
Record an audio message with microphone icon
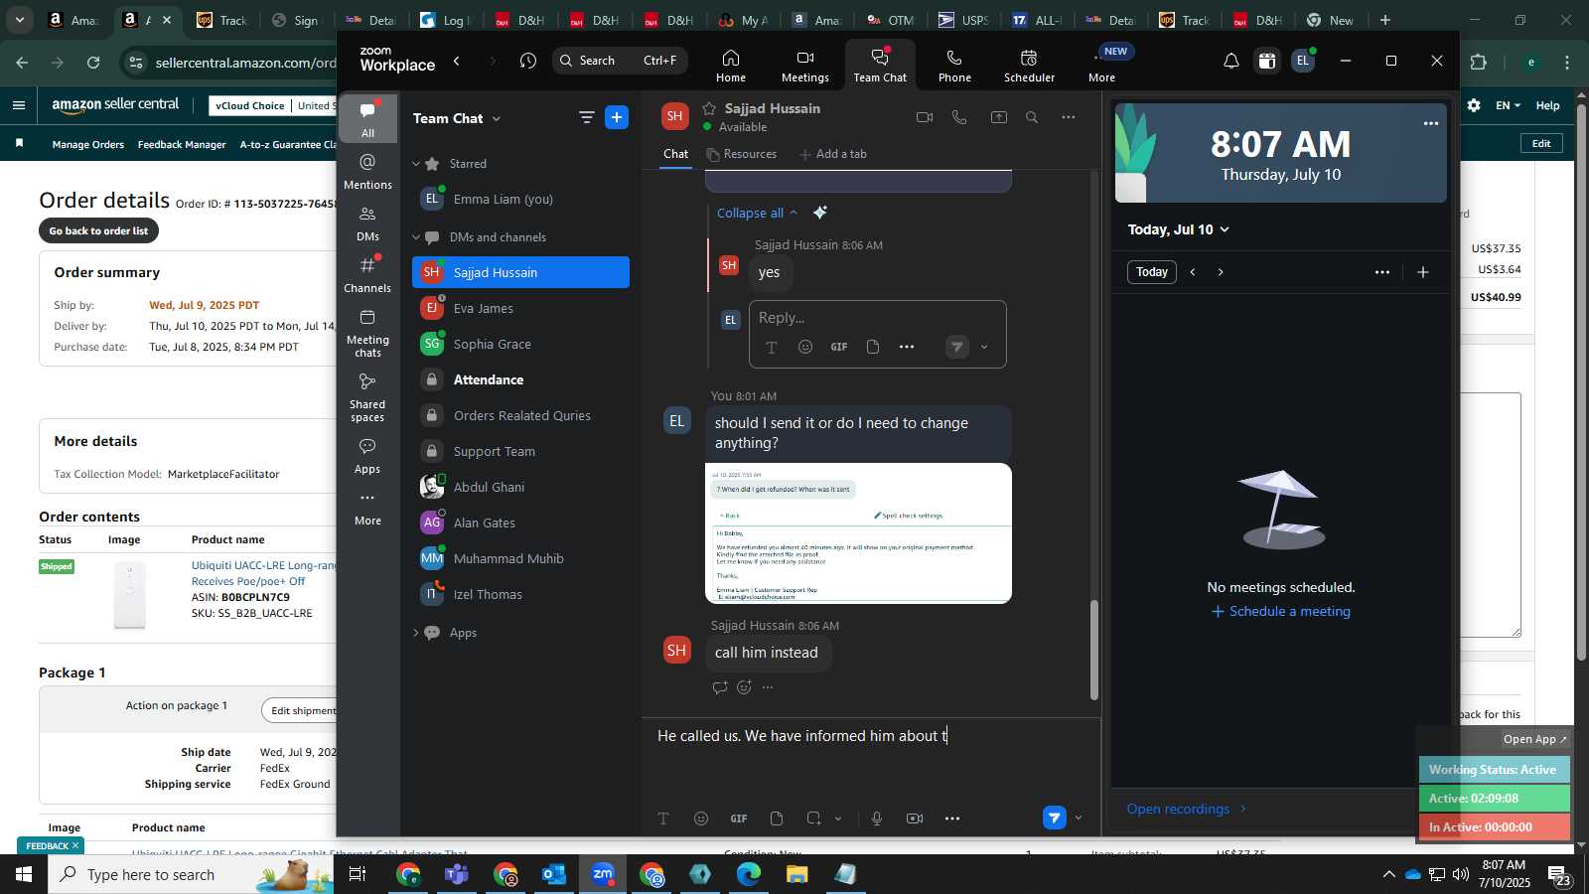click(877, 819)
